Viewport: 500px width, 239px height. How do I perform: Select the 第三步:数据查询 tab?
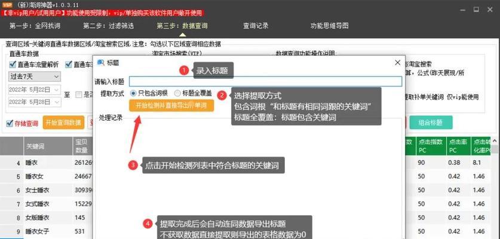pos(182,26)
